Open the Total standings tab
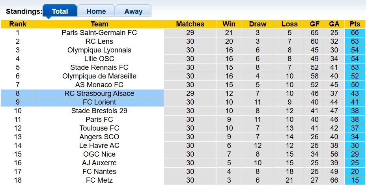 (x=60, y=11)
